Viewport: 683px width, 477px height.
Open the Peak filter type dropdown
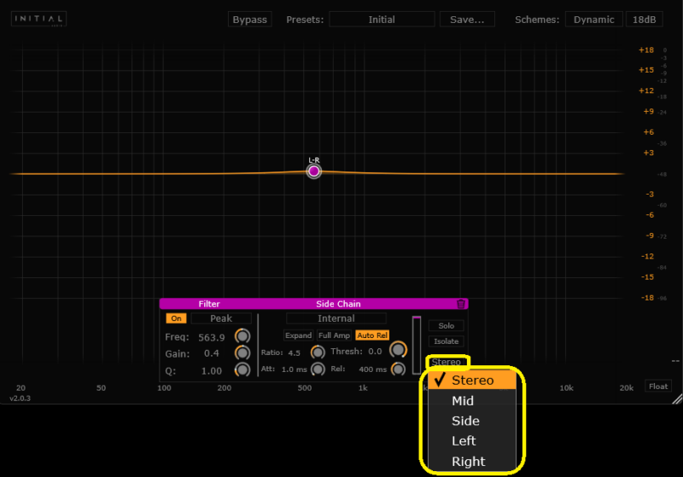click(x=221, y=318)
